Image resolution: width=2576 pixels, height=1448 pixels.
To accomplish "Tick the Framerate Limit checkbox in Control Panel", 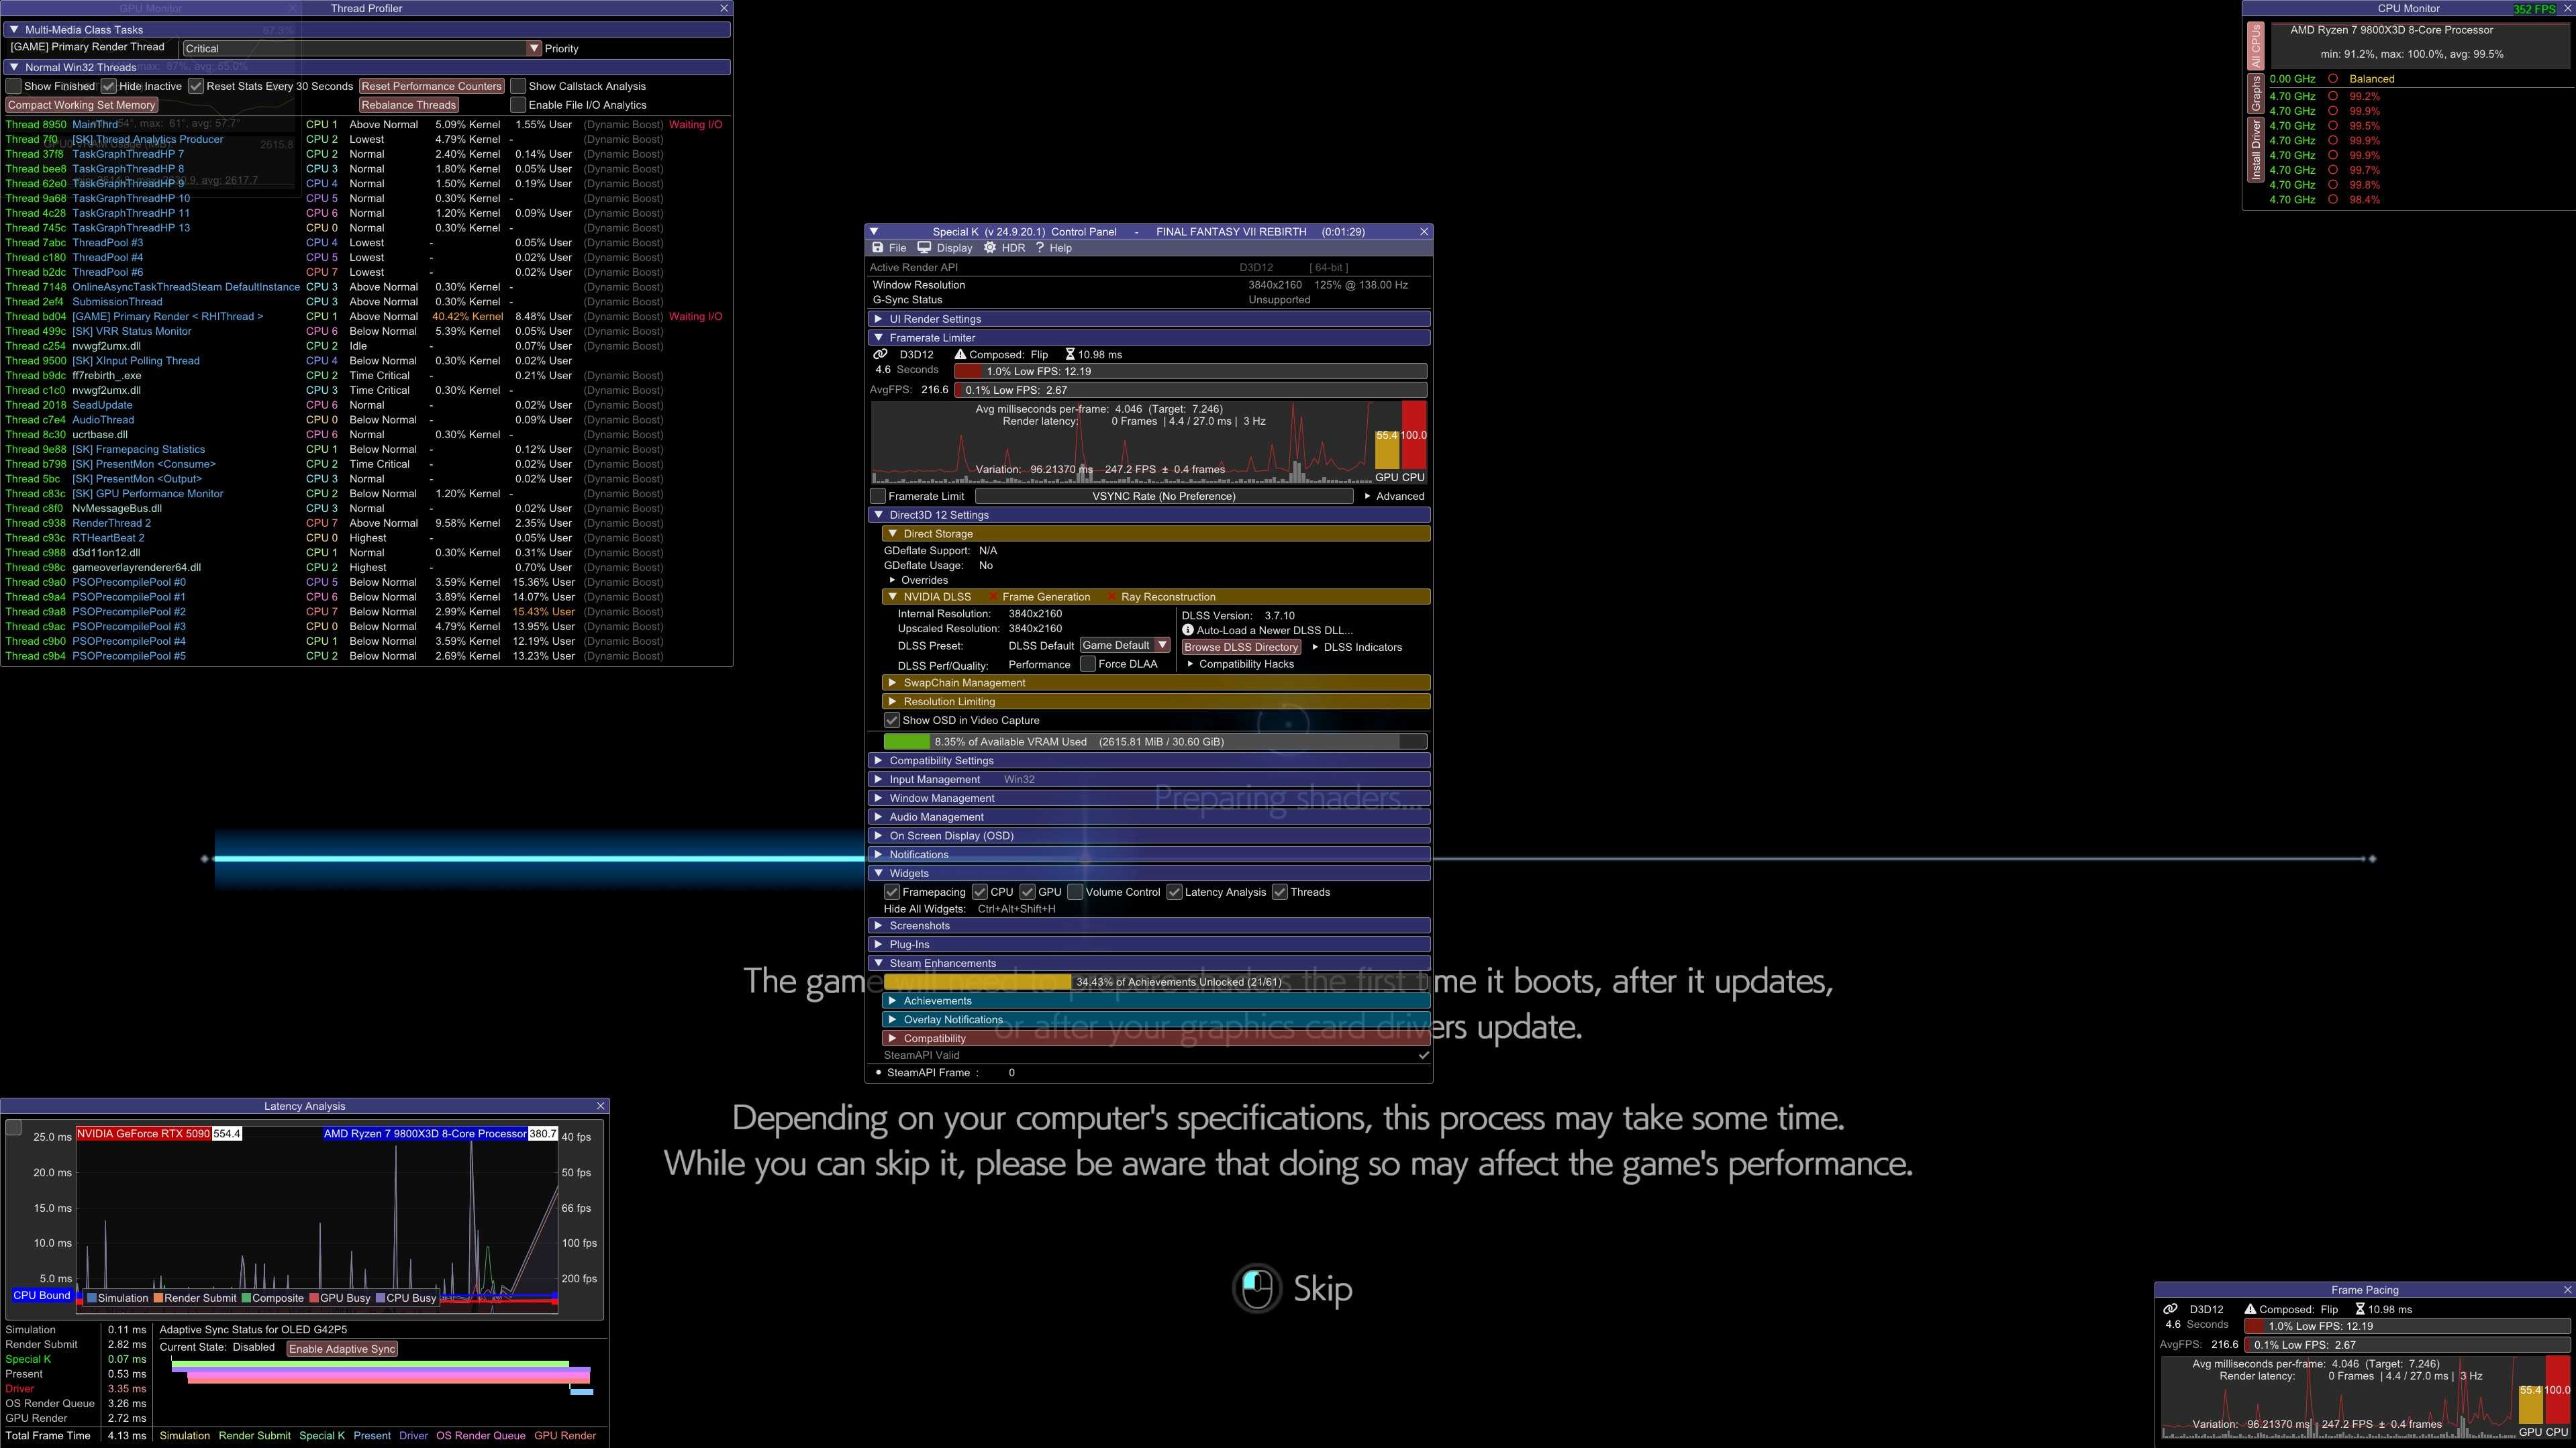I will pyautogui.click(x=878, y=496).
